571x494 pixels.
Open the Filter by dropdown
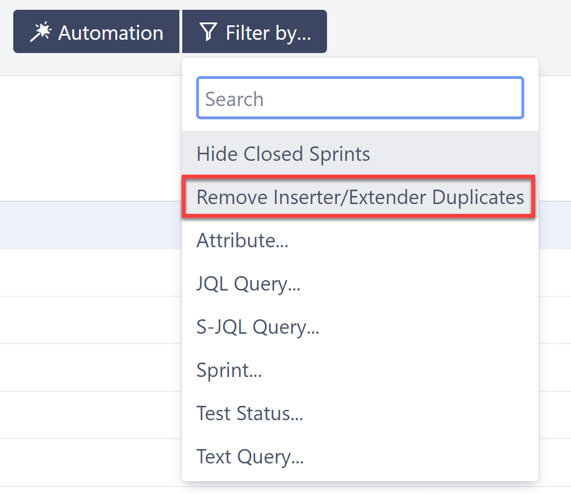(x=254, y=32)
